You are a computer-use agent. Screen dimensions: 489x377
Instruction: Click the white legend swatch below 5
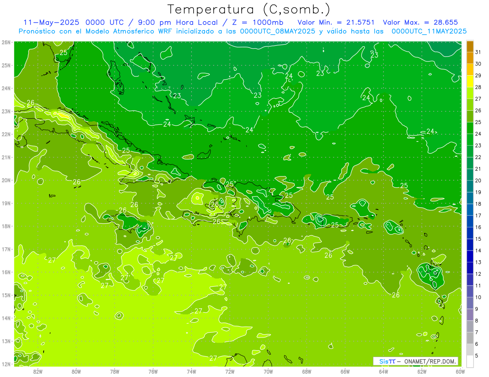pyautogui.click(x=470, y=361)
